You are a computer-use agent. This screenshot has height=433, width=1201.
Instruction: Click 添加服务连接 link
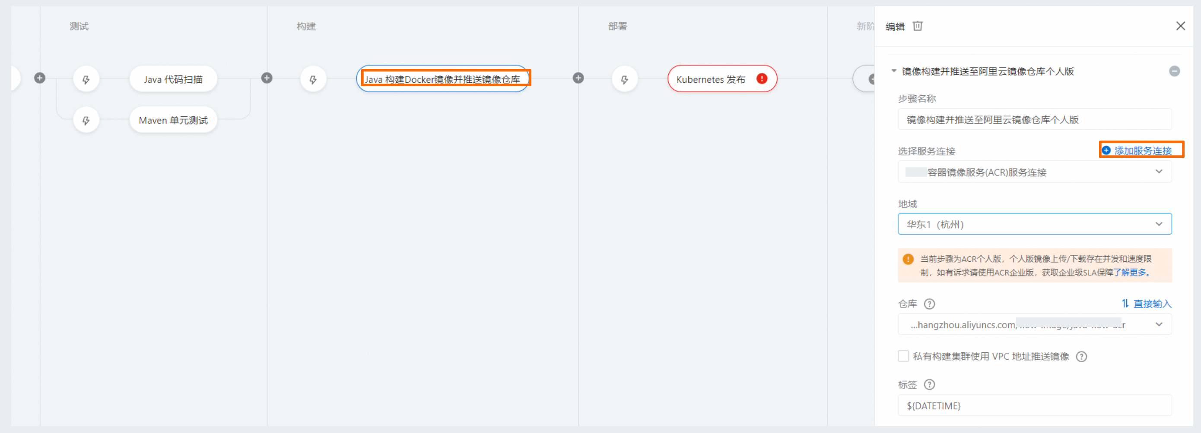(1137, 151)
